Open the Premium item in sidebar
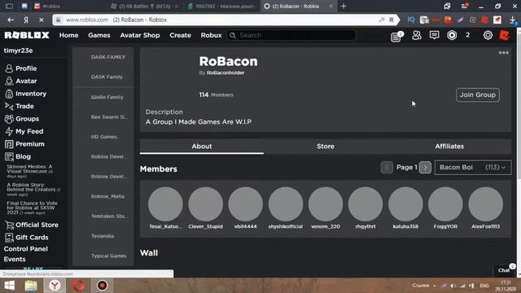Screen dimensions: 521x293 pos(24,144)
